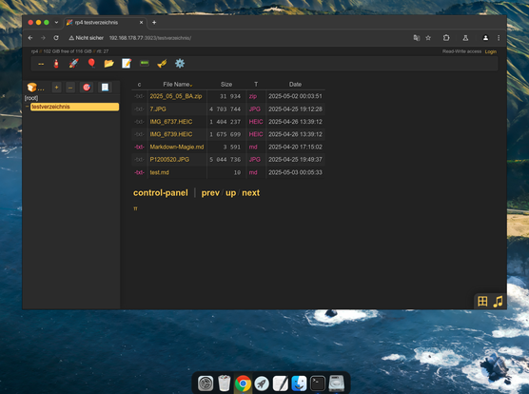Viewport: 529px width, 394px height.
Task: Open the notepad new markdown icon
Action: (127, 64)
